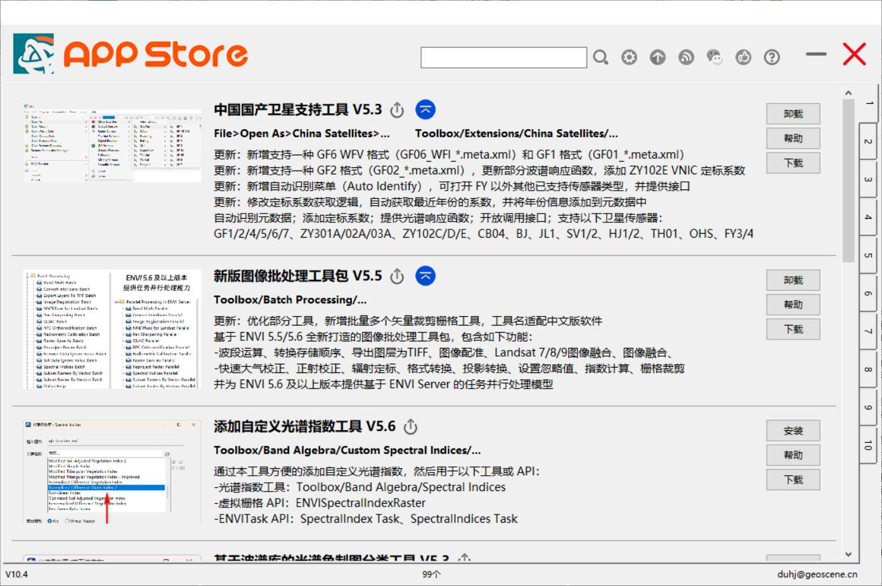This screenshot has height=586, width=882.
Task: Switch to page tab 10
Action: pyautogui.click(x=867, y=445)
